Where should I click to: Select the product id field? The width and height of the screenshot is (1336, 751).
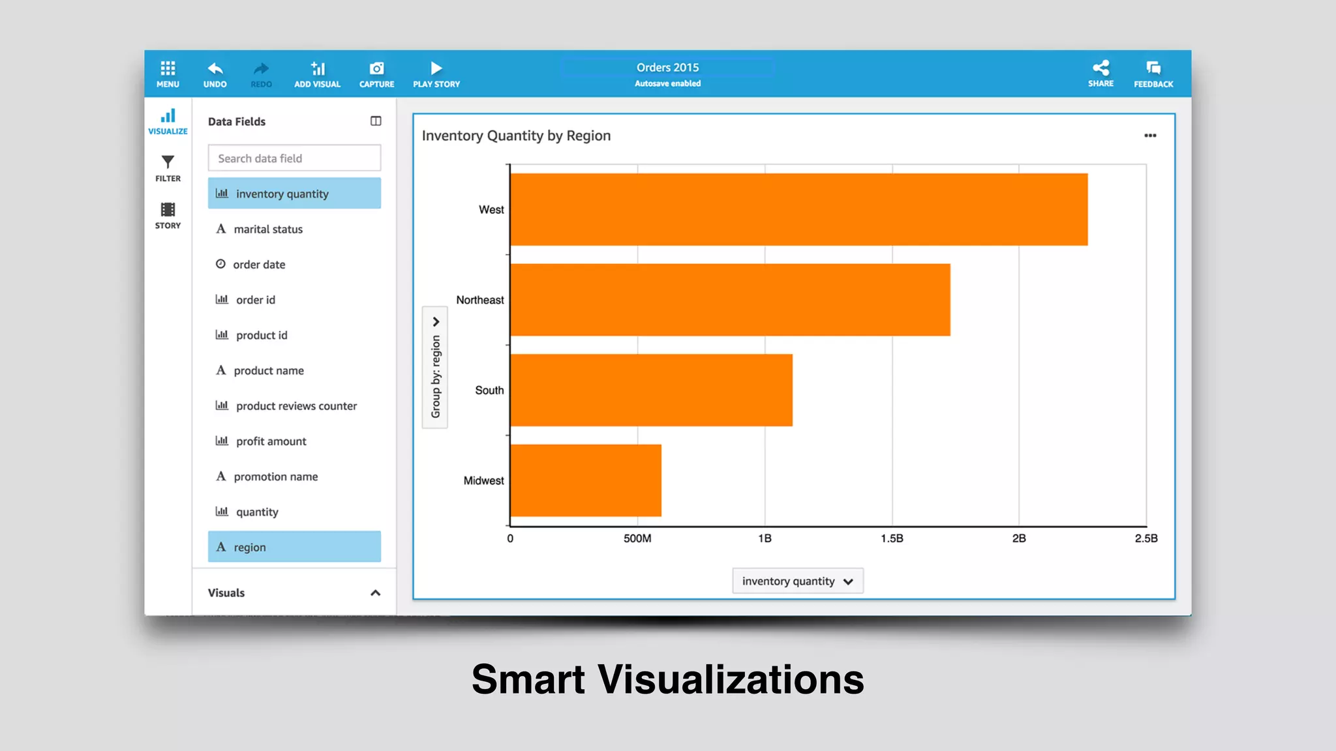[294, 335]
